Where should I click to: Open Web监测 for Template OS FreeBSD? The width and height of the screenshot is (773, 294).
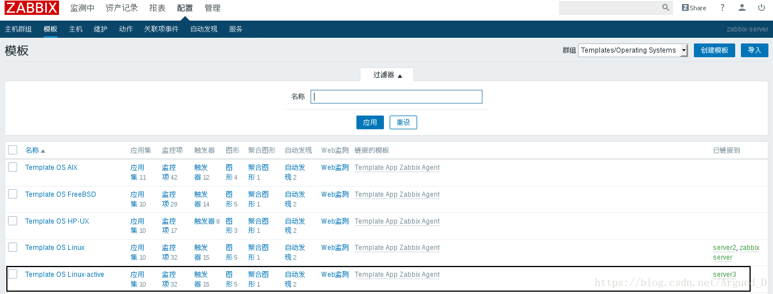pyautogui.click(x=335, y=194)
